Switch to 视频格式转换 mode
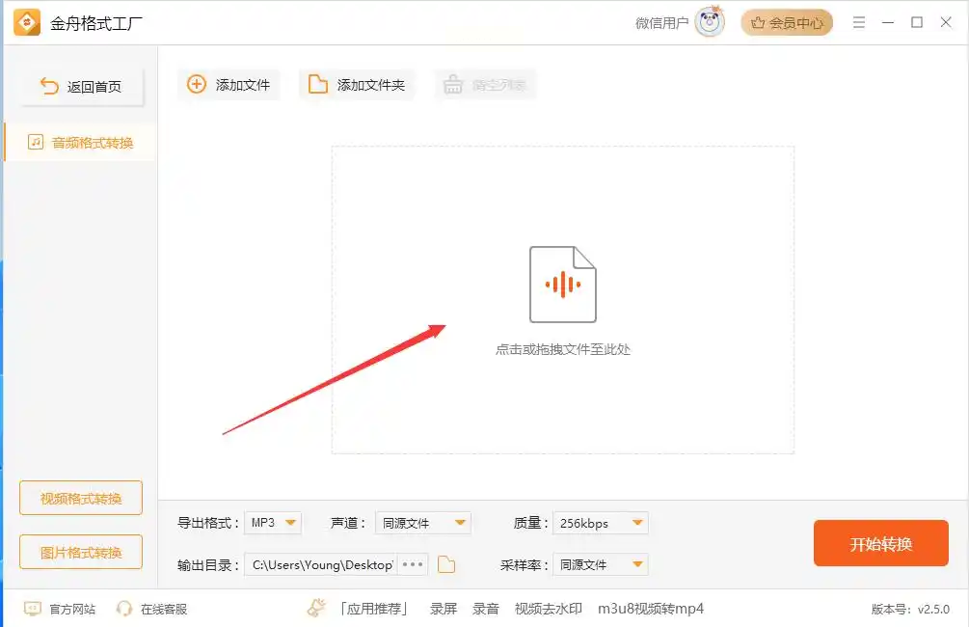This screenshot has height=627, width=969. click(81, 498)
